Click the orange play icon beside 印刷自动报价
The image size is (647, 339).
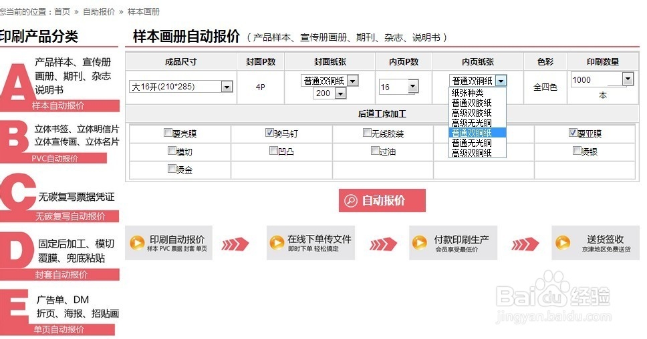(x=137, y=243)
